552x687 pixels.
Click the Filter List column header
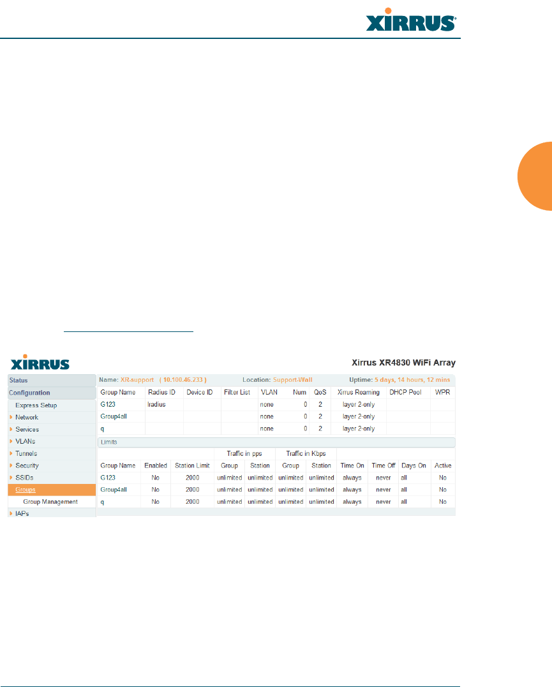pos(237,392)
